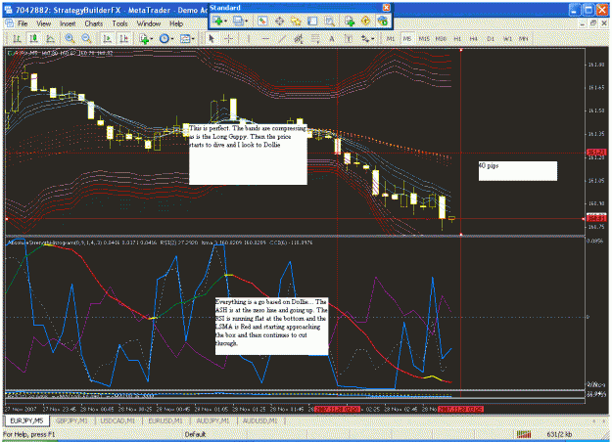Draw a vertical line
Screen dimensions: 612x442
coord(249,38)
